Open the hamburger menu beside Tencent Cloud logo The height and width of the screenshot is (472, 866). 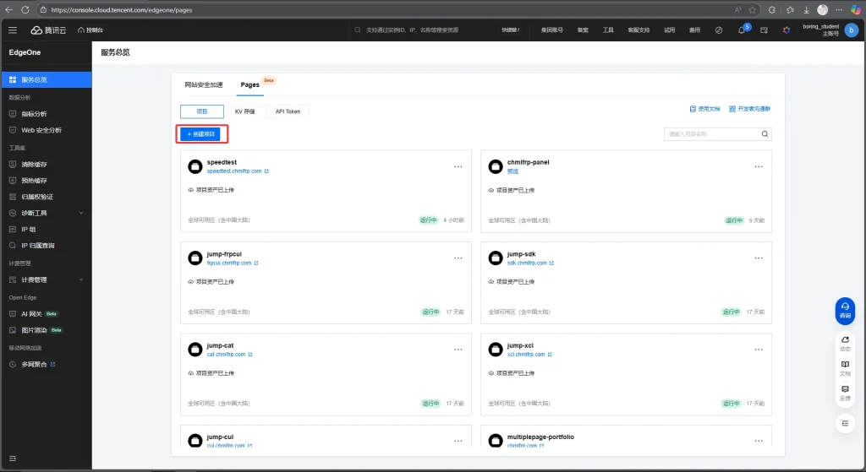(13, 30)
